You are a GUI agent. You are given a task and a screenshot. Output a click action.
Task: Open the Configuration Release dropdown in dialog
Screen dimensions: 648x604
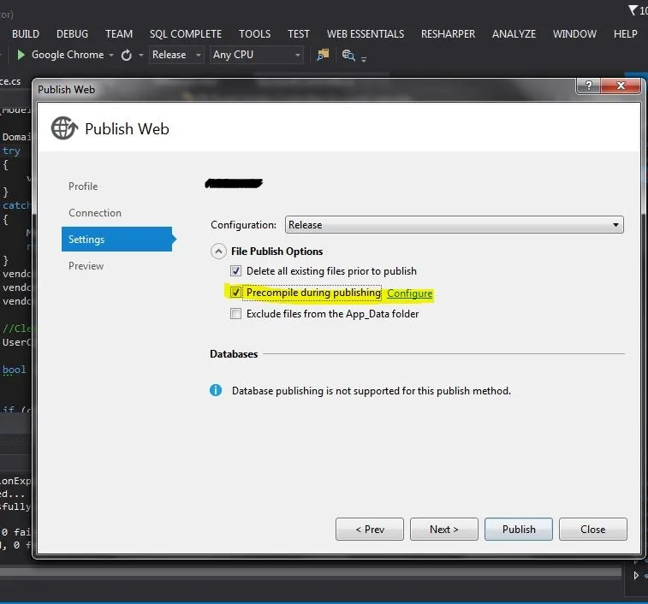point(455,225)
